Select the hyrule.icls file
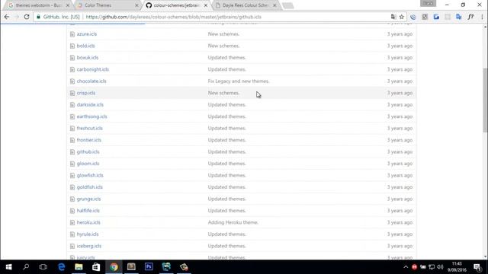 [88, 234]
